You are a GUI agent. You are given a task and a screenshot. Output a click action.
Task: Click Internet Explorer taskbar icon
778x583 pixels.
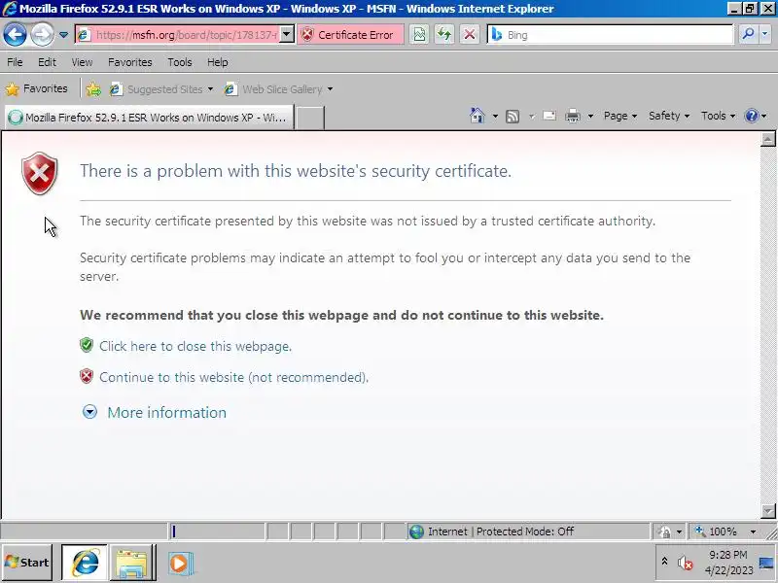click(x=85, y=563)
